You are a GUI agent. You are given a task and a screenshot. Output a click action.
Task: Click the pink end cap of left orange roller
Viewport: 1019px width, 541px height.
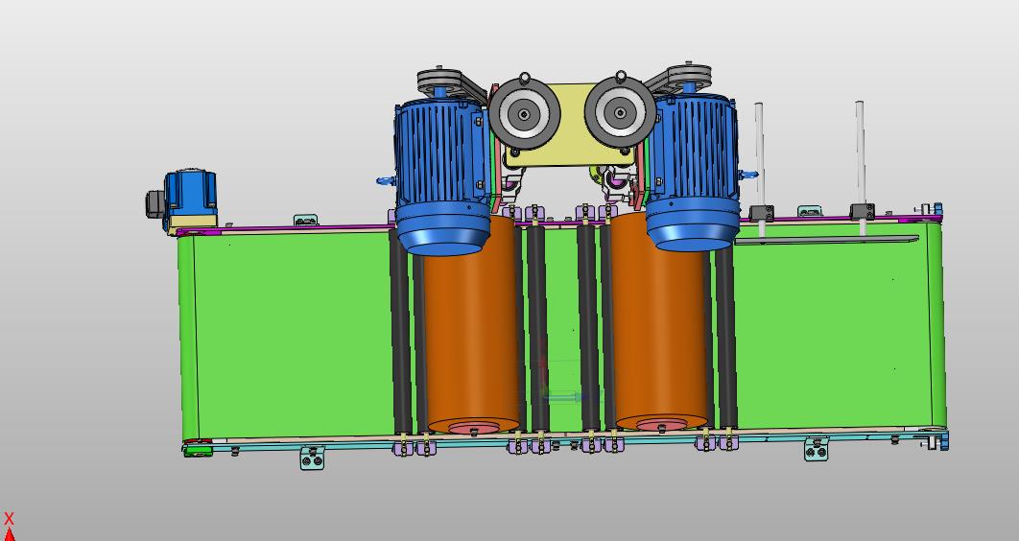(x=474, y=428)
